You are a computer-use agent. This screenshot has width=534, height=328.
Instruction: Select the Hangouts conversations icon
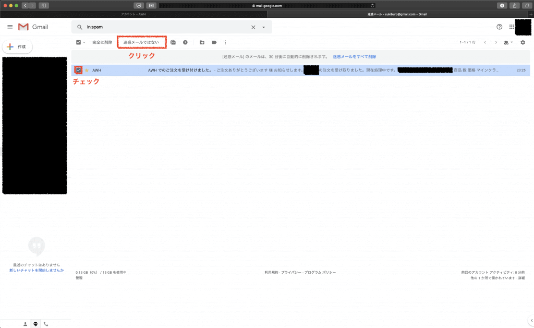[x=35, y=324]
